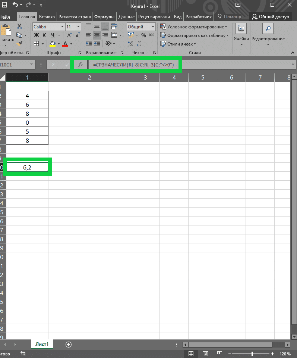Image resolution: width=297 pixels, height=358 pixels.
Task: Switch to Данные tab
Action: [126, 17]
